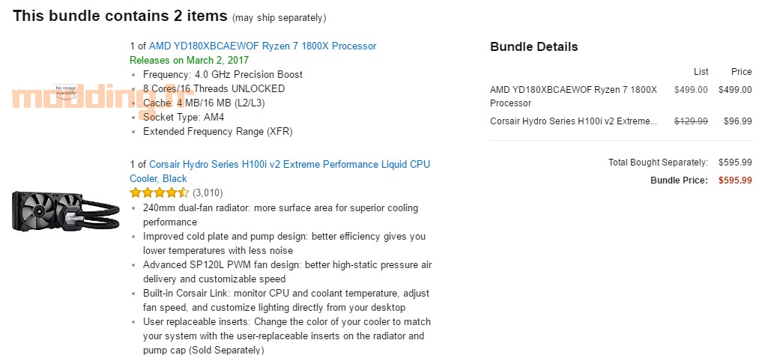Image resolution: width=765 pixels, height=355 pixels.
Task: Click the struck-through $129.99 list price
Action: pos(691,121)
